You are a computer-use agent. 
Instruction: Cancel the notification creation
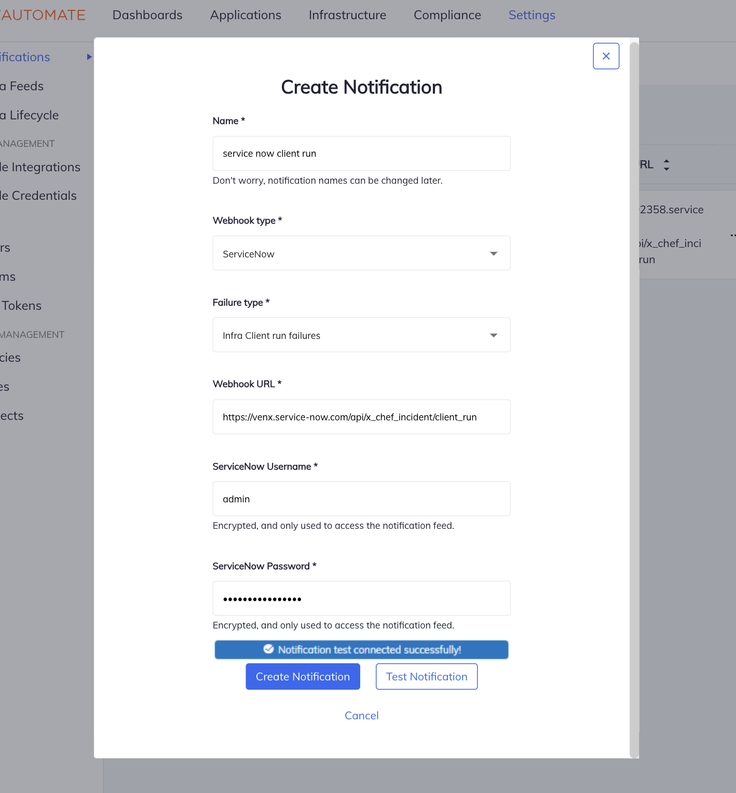pyautogui.click(x=361, y=715)
